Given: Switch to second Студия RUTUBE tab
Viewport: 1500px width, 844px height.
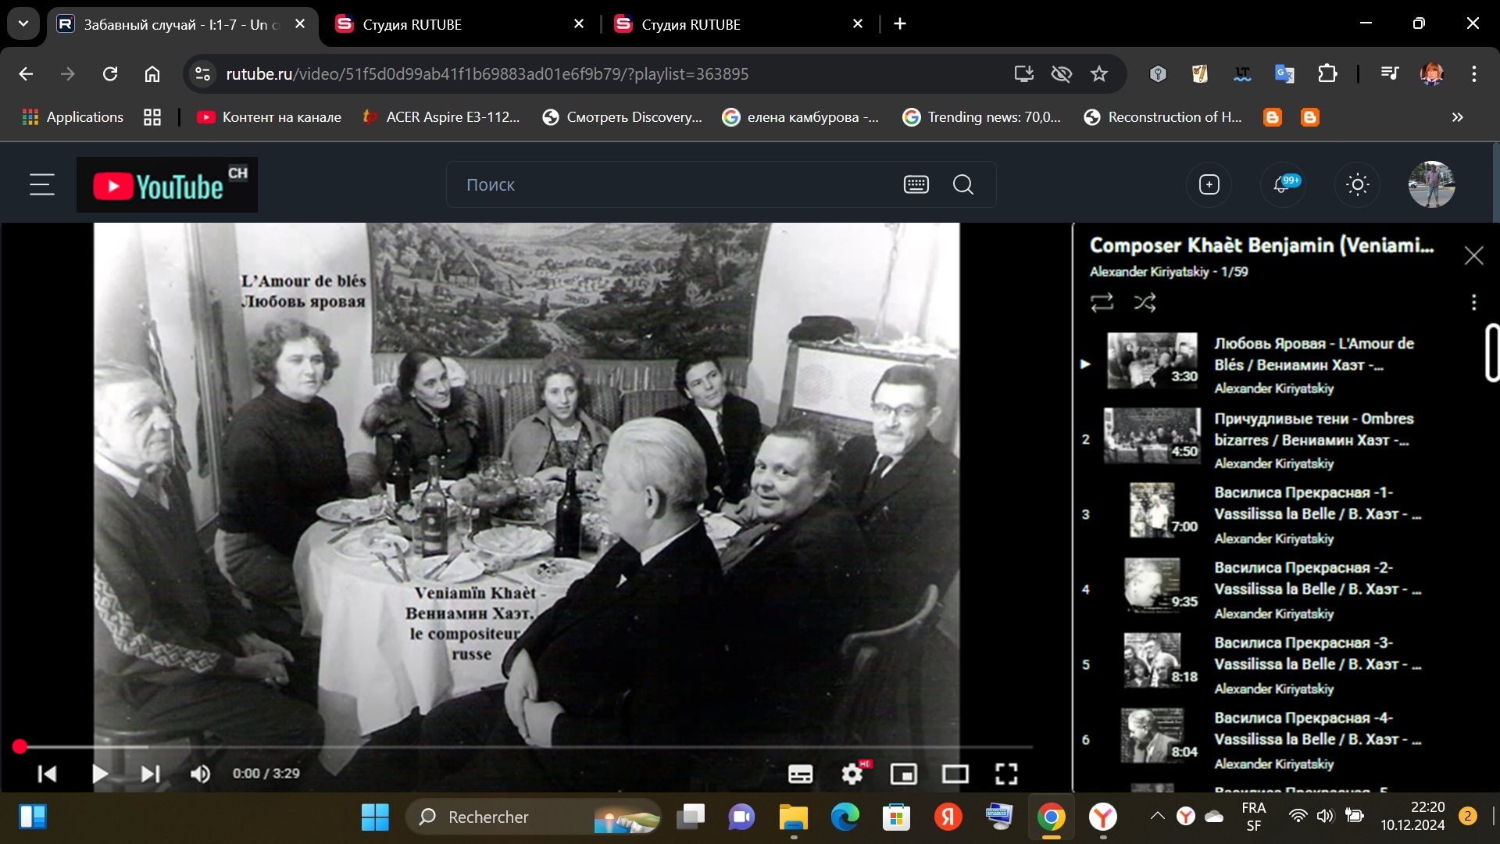Looking at the screenshot, I should (x=691, y=24).
